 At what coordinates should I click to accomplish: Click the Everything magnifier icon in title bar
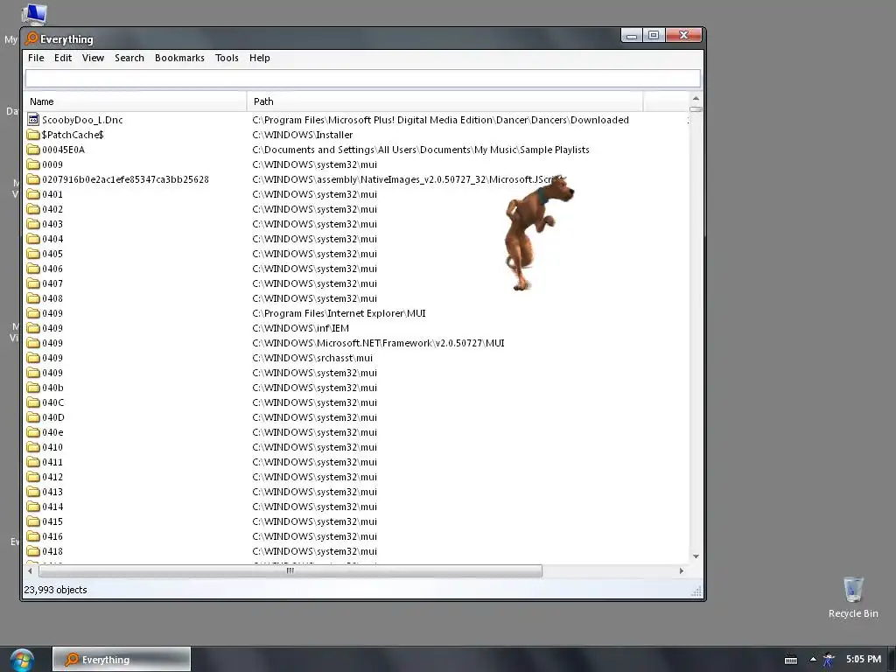pyautogui.click(x=32, y=38)
